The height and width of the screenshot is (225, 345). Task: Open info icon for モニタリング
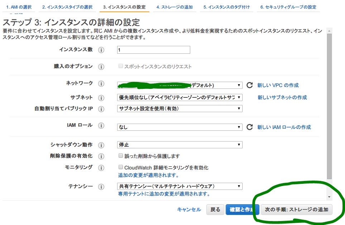click(x=101, y=168)
